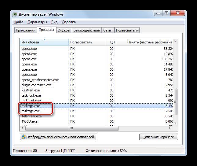Select the ResMan.exe process

(96, 90)
